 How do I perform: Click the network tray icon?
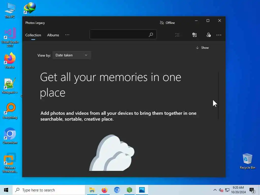click(227, 190)
